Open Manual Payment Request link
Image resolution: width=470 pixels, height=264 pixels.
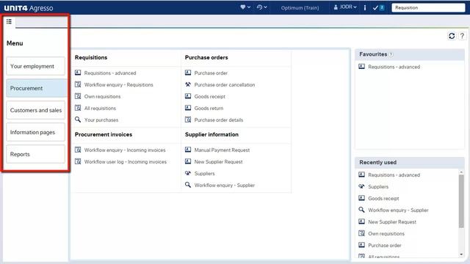[x=222, y=150]
